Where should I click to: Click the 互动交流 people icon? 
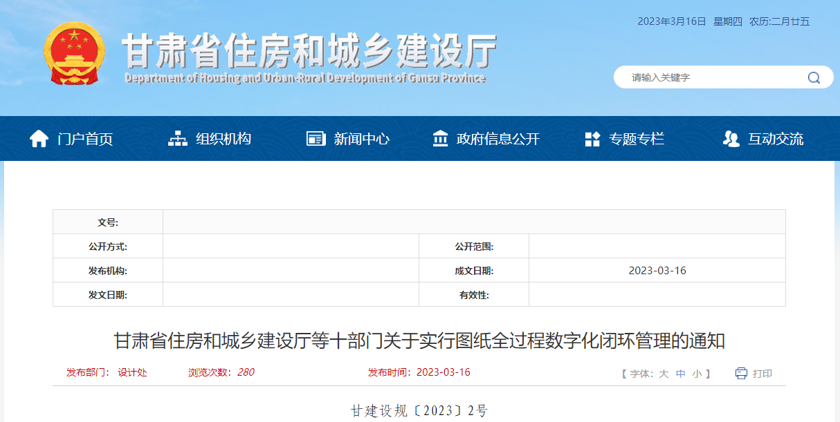731,137
